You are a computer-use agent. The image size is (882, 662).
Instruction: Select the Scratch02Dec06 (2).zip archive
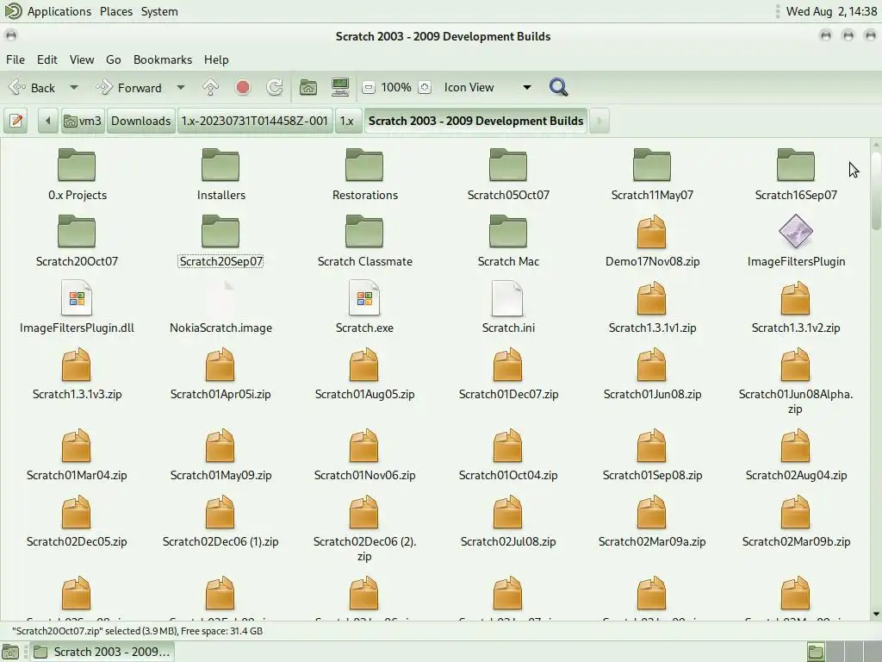click(364, 528)
